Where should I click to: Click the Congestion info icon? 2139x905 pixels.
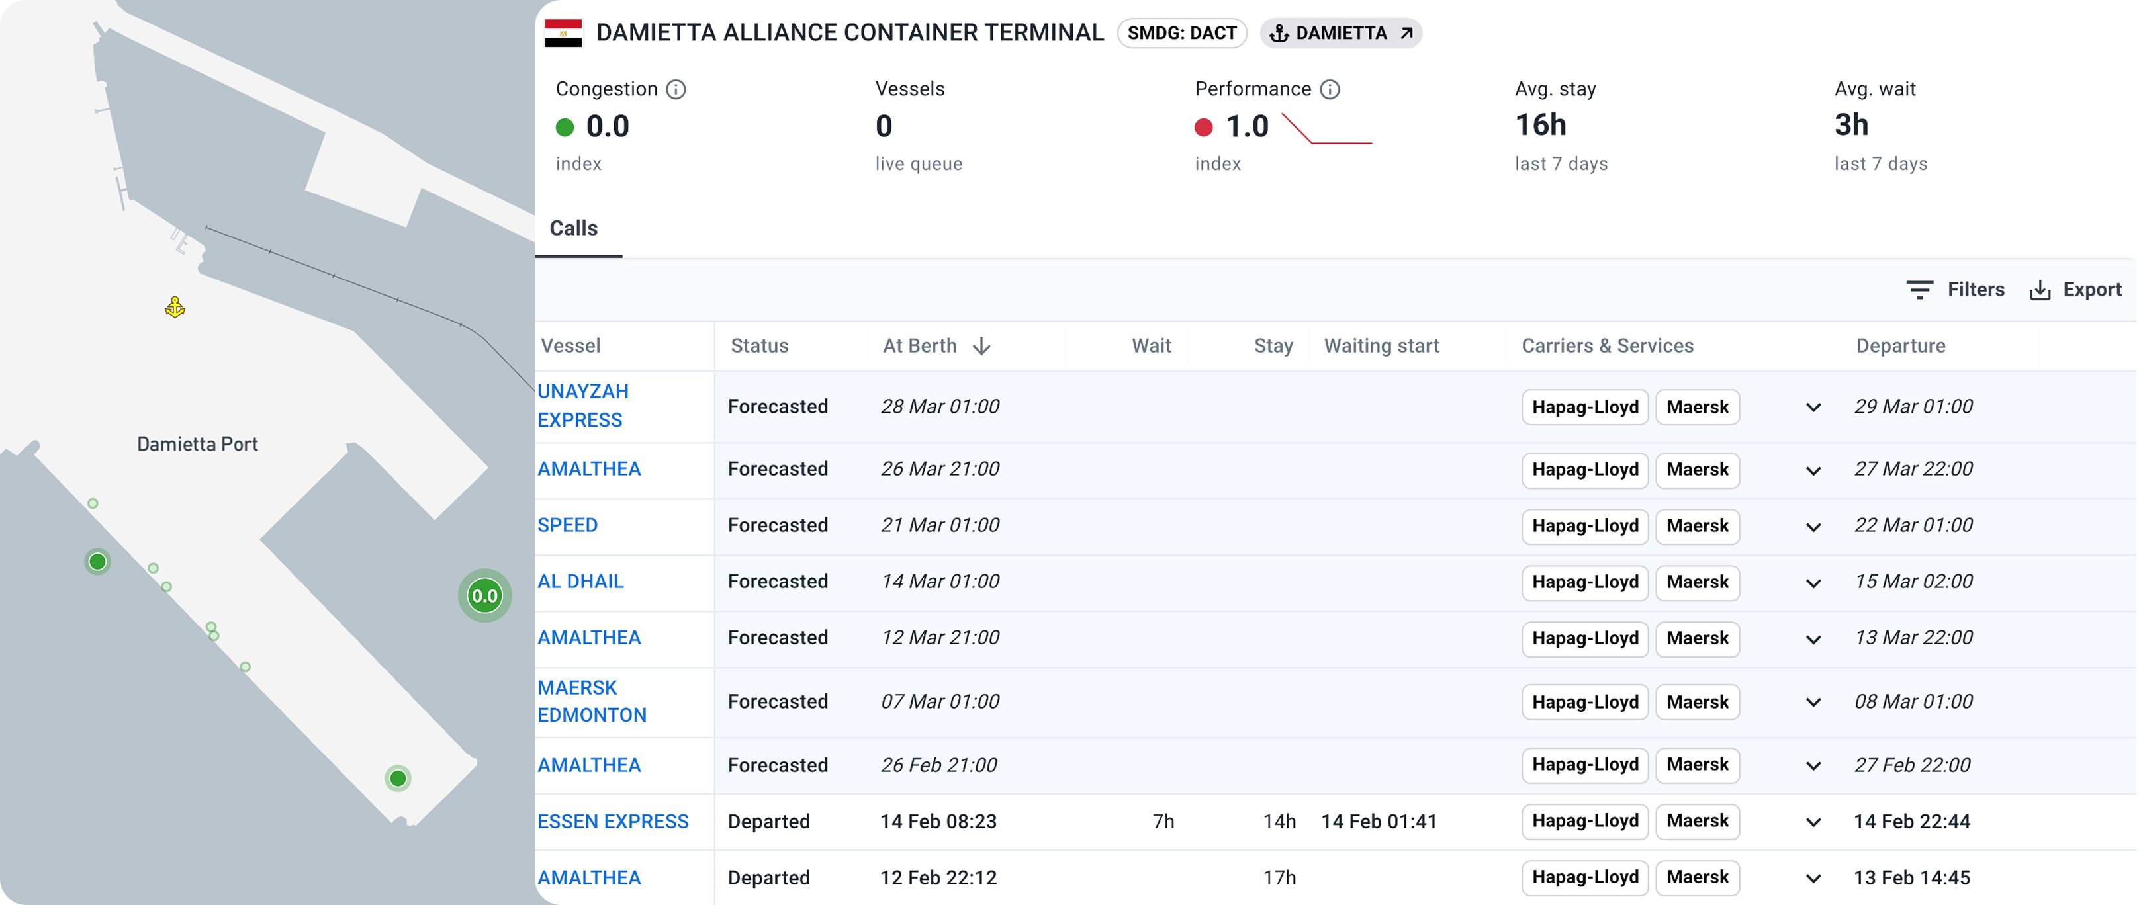(676, 89)
